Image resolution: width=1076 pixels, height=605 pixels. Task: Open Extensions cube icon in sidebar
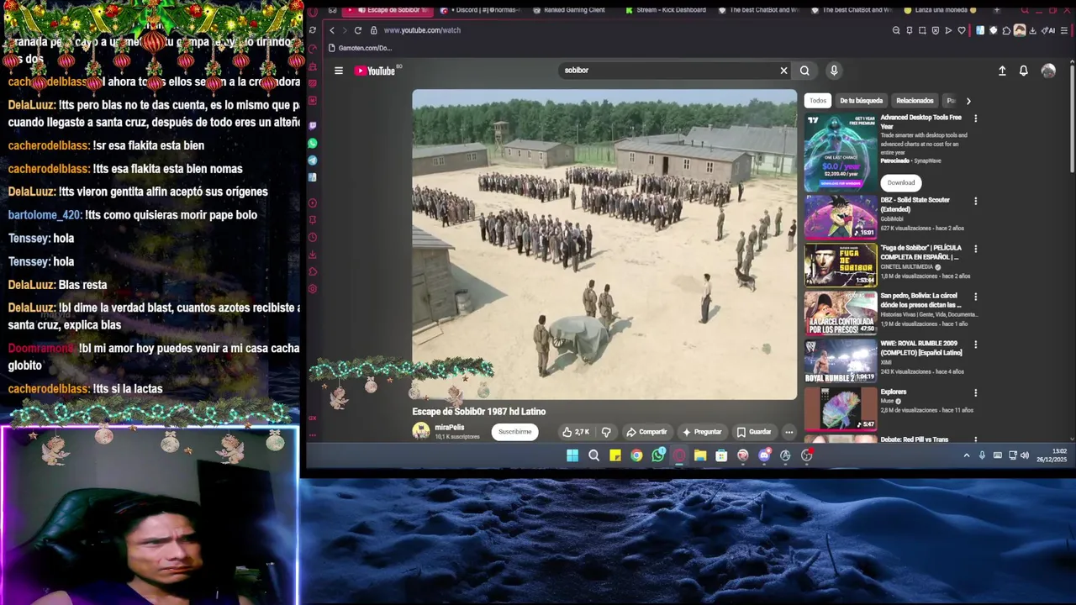pos(313,271)
